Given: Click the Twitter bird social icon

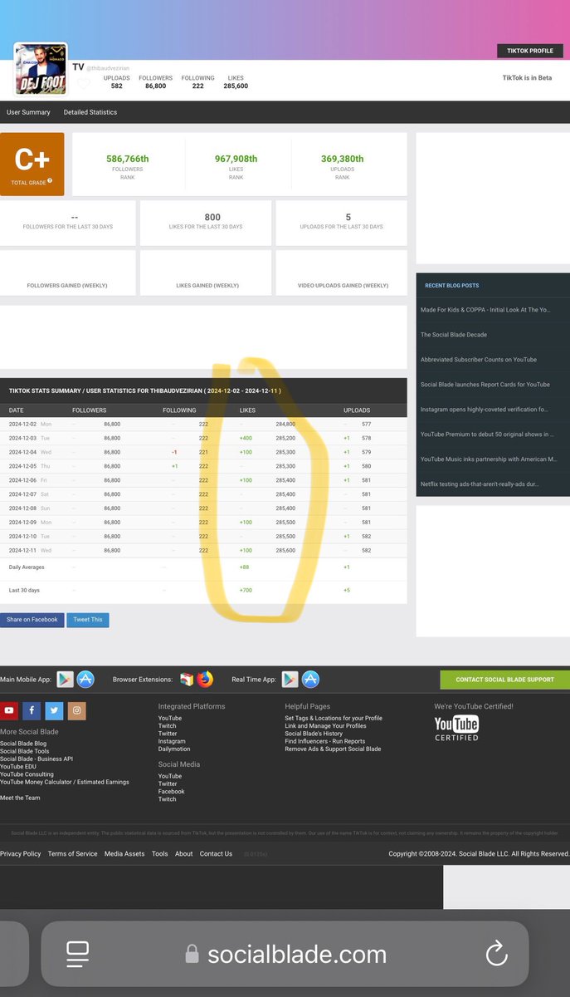Looking at the screenshot, I should point(54,710).
